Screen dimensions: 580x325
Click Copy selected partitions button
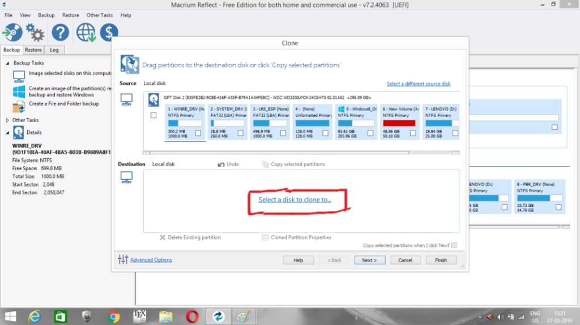click(x=293, y=164)
